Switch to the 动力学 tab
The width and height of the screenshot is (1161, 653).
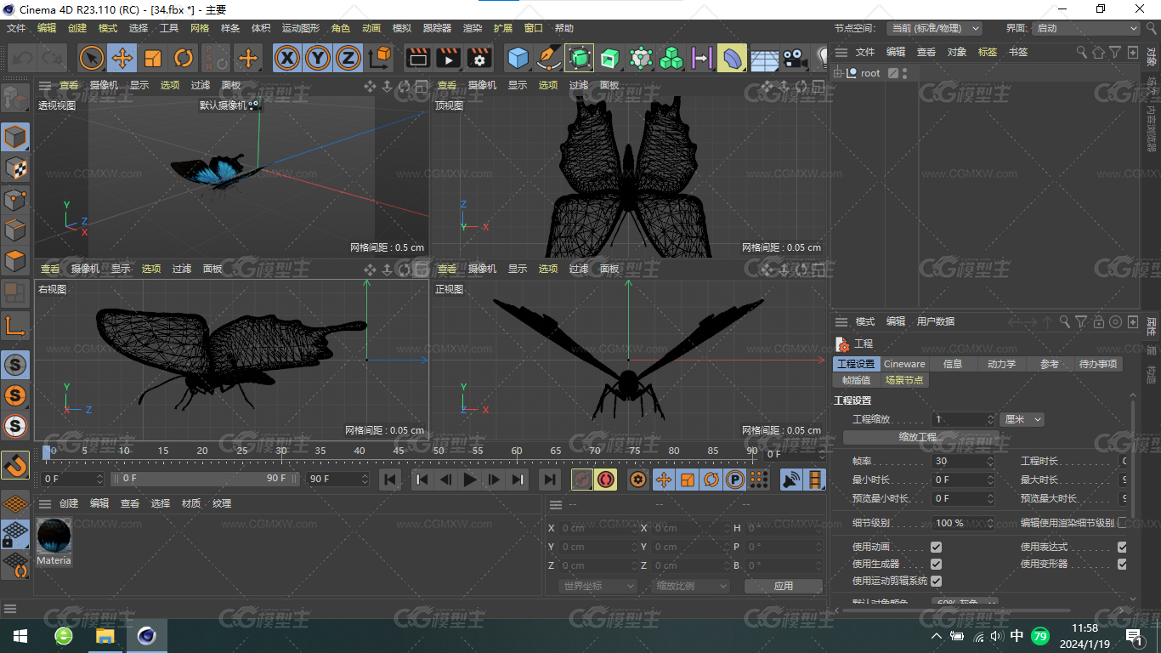point(1001,364)
